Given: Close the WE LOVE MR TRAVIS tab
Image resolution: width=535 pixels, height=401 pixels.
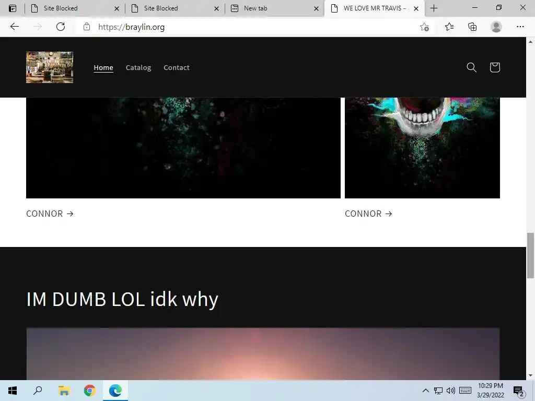Looking at the screenshot, I should point(416,8).
